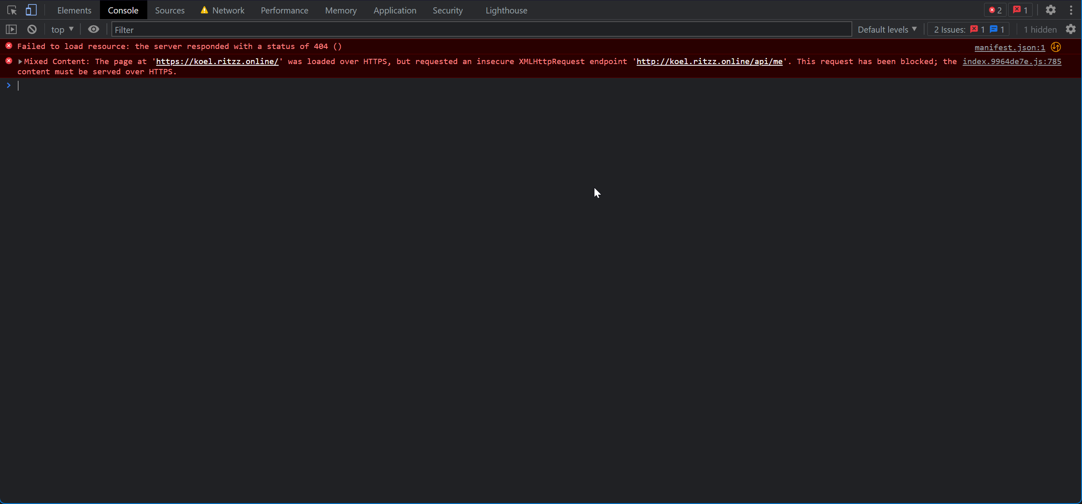Open DevTools Settings via gear icon
1082x504 pixels.
1051,10
